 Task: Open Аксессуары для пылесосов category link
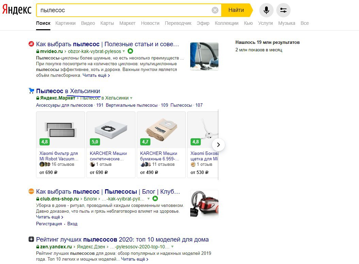point(70,105)
